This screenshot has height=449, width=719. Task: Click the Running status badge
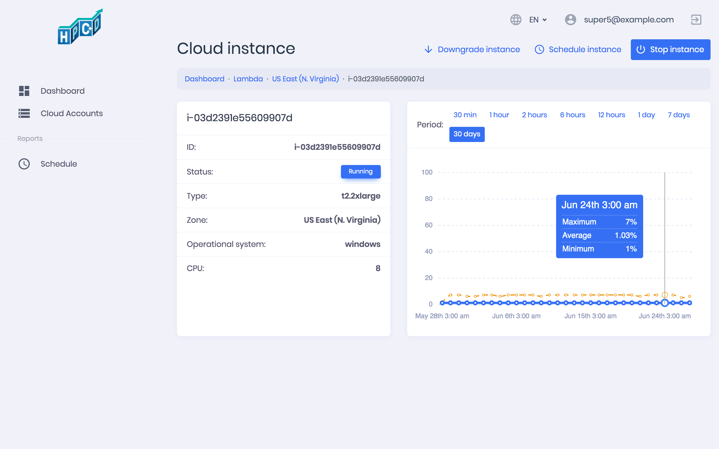point(360,172)
